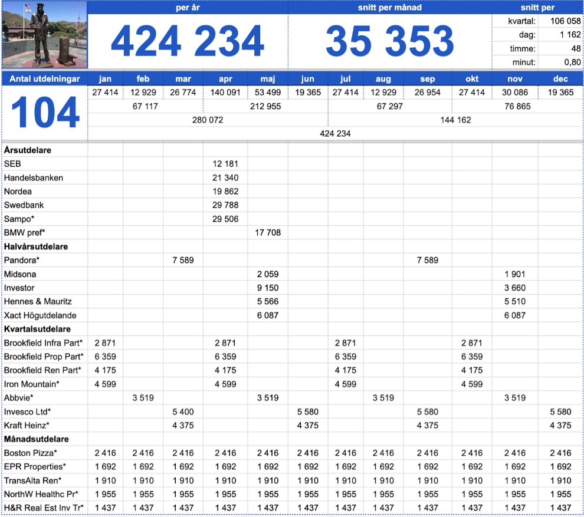This screenshot has height=517, width=584.
Task: Select the Hennes & Mauritz row label
Action: [x=38, y=301]
